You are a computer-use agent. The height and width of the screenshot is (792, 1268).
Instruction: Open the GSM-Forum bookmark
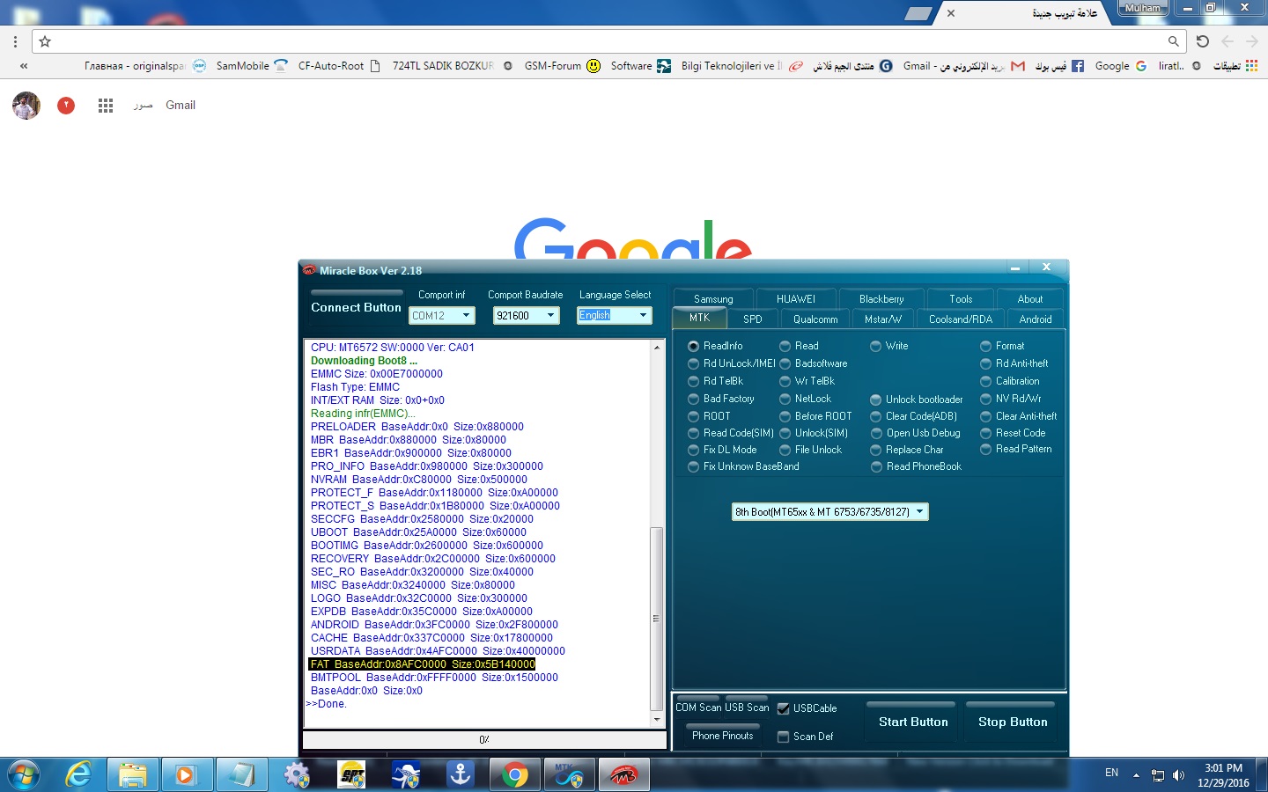coord(564,66)
